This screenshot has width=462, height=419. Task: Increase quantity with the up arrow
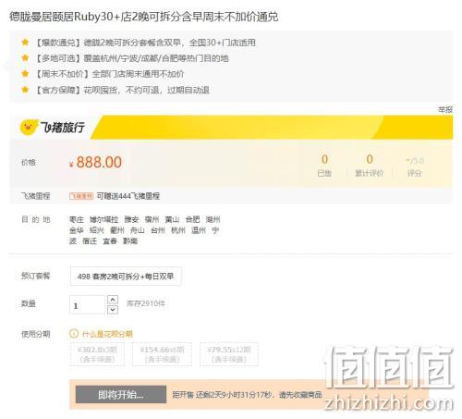(113, 300)
